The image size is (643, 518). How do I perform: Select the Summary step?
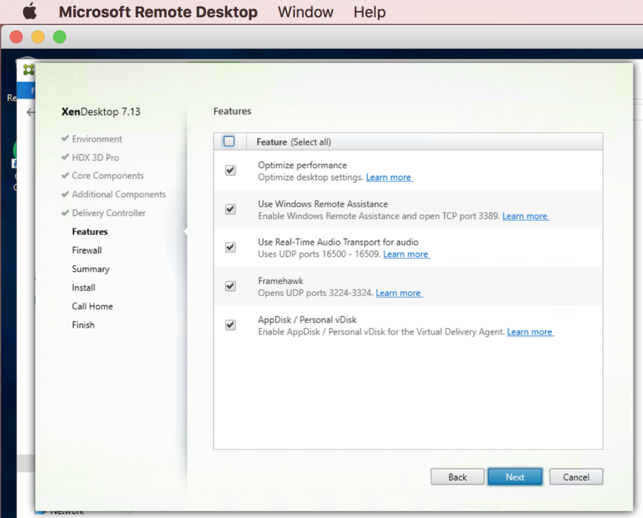point(90,269)
